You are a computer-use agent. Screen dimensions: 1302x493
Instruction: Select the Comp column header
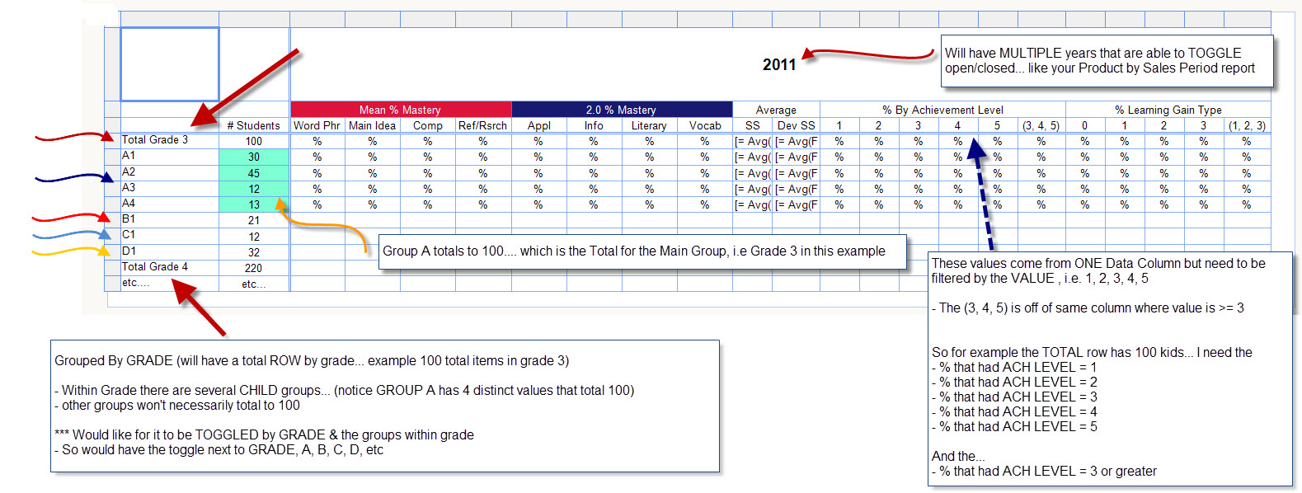click(x=427, y=125)
